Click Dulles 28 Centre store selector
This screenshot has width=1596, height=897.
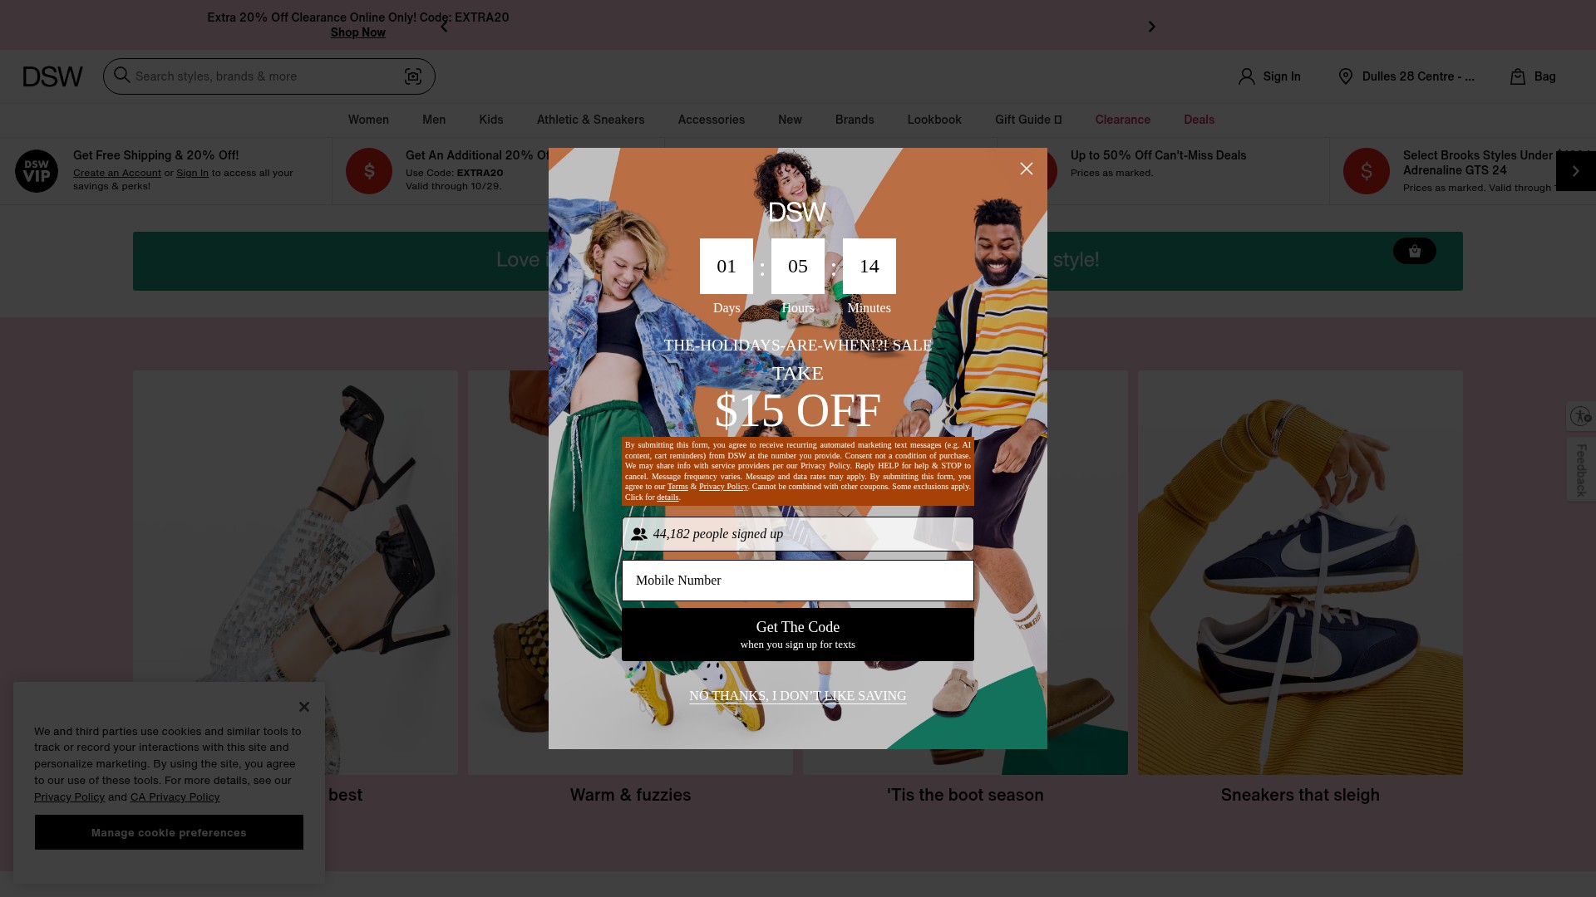click(x=1418, y=76)
